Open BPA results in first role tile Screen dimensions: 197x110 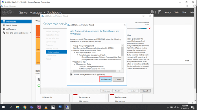tap(47, 97)
